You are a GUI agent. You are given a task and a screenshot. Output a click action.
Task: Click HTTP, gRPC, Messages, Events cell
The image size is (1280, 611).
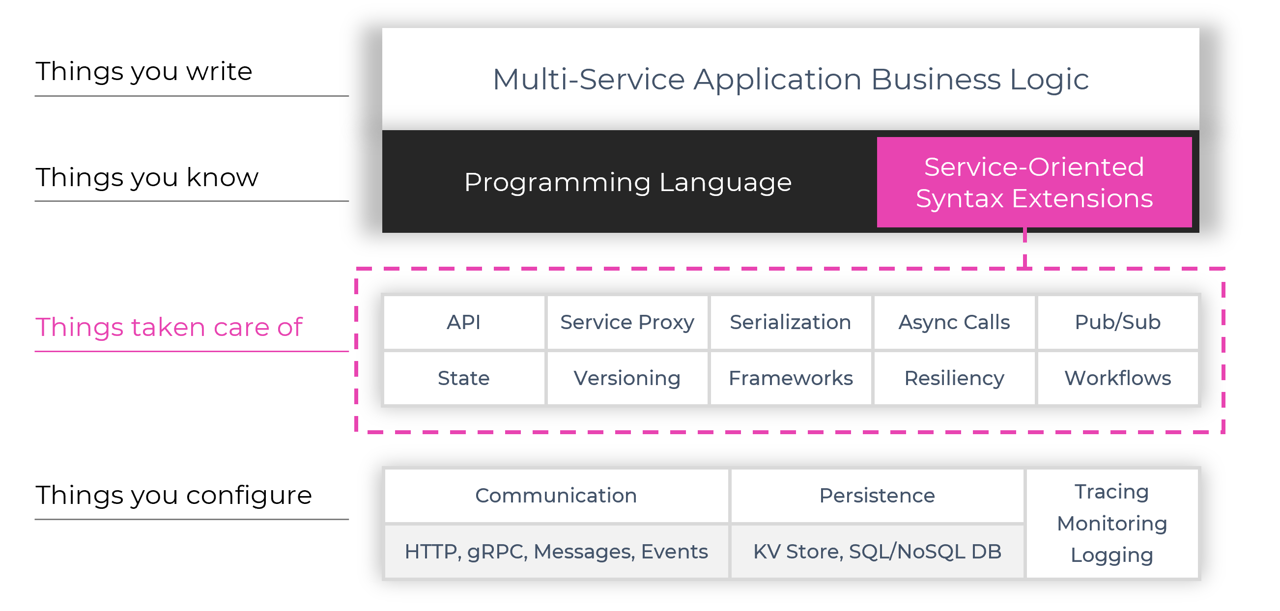tap(556, 552)
